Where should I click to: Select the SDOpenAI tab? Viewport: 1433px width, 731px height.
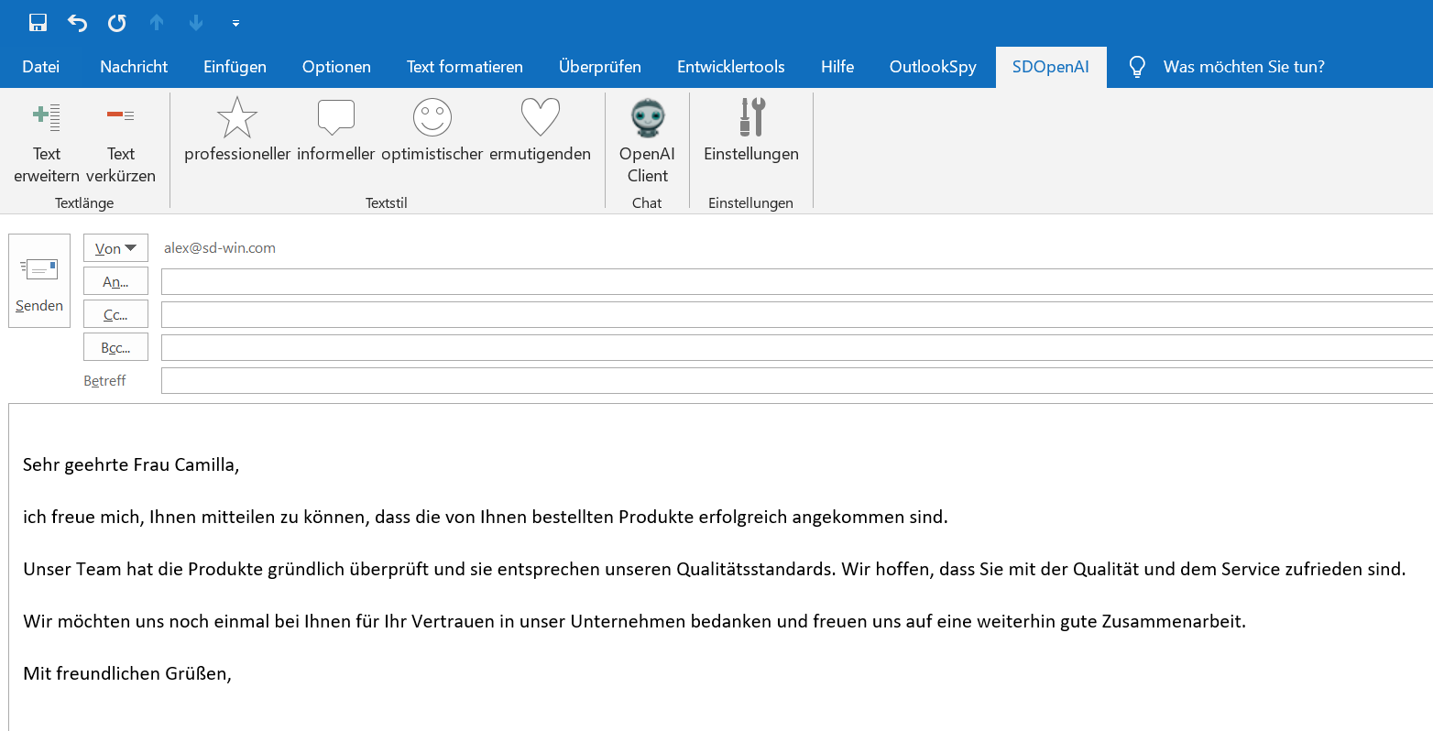pyautogui.click(x=1051, y=67)
